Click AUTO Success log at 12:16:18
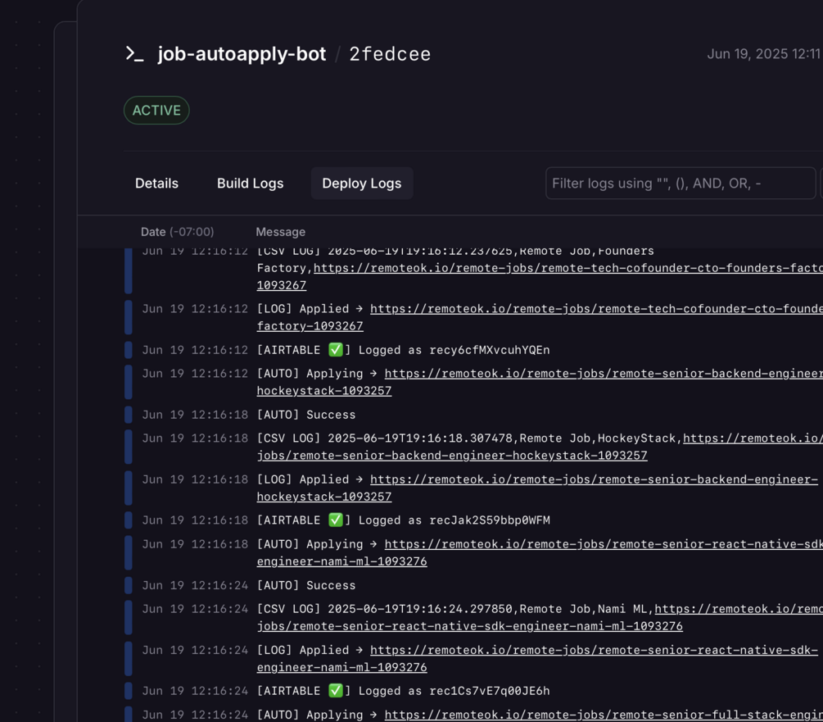Screen dimensions: 823x722 pyautogui.click(x=306, y=415)
